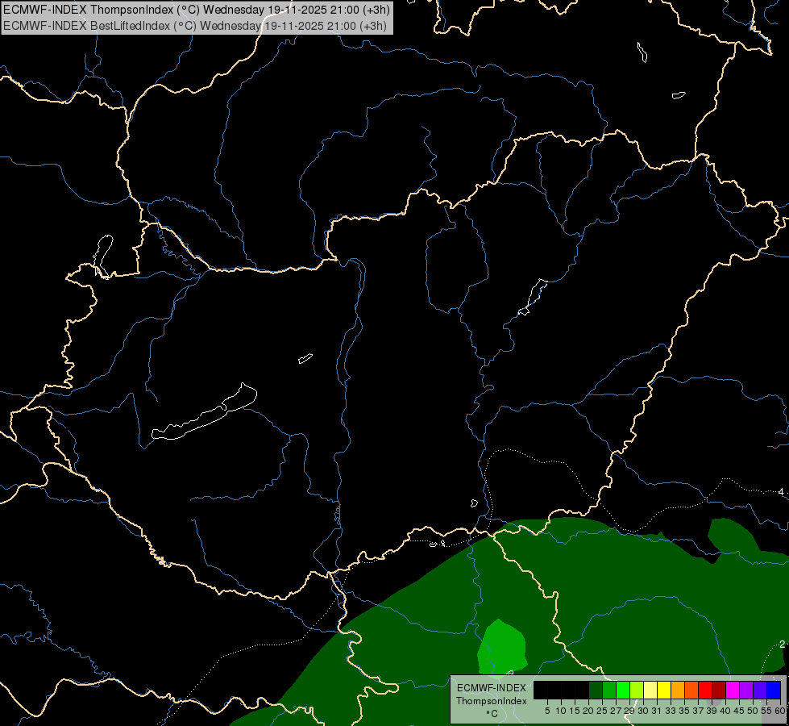Click the purple 45–50 legend swatch
This screenshot has width=789, height=726.
click(746, 691)
